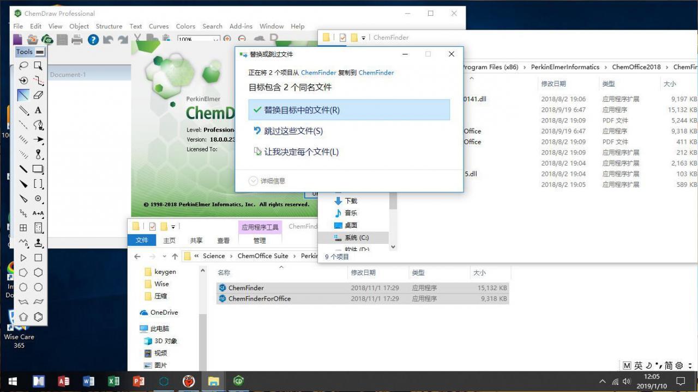The height and width of the screenshot is (392, 698).
Task: Open quick access toolbar dropdown in lower Explorer
Action: click(173, 226)
